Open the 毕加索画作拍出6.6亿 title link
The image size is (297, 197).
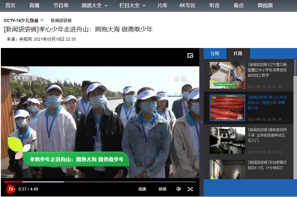(x=267, y=165)
